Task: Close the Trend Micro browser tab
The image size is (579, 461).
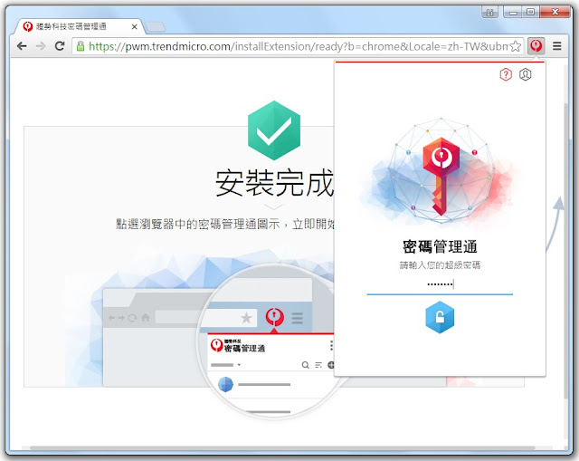Action: pyautogui.click(x=135, y=26)
